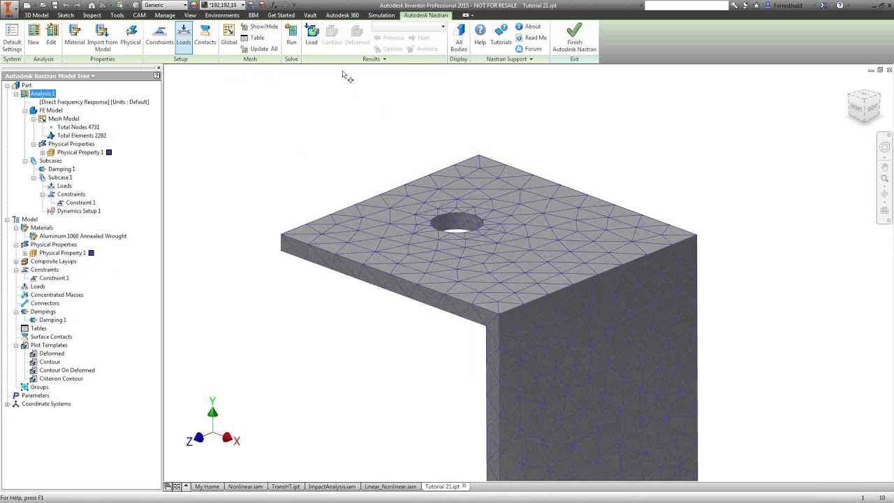Click Finish Autodesk Nastran

574,38
